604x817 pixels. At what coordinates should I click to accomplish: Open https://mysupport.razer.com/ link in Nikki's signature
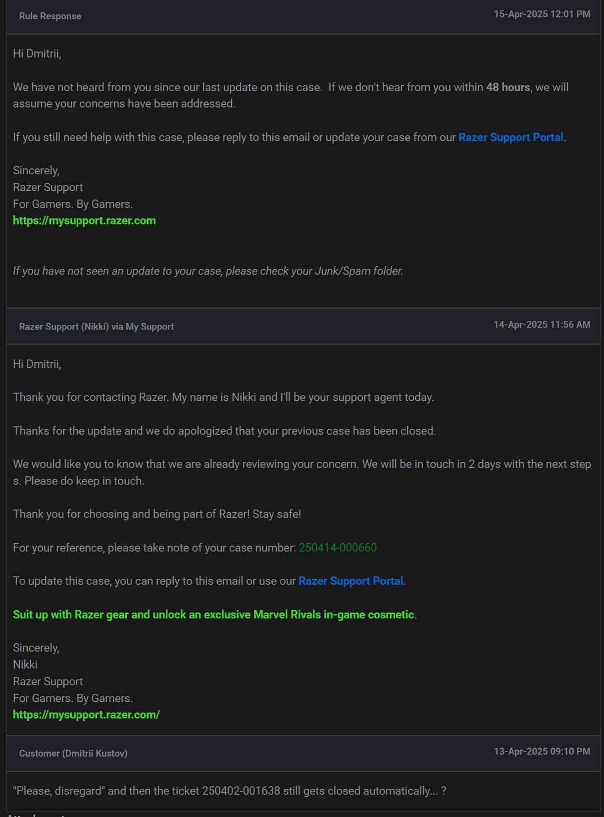(86, 715)
